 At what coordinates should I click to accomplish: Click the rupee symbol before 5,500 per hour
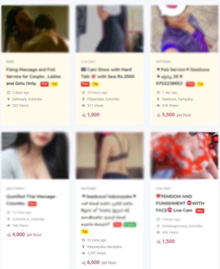pyautogui.click(x=159, y=115)
